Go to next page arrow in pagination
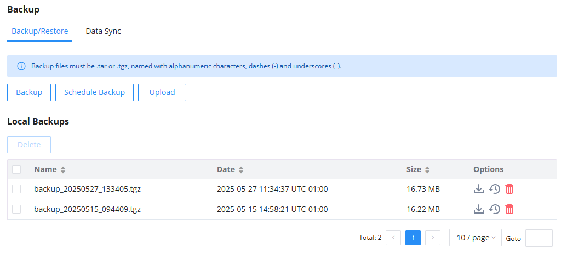Screen dimensions: 567x254 click(x=432, y=238)
